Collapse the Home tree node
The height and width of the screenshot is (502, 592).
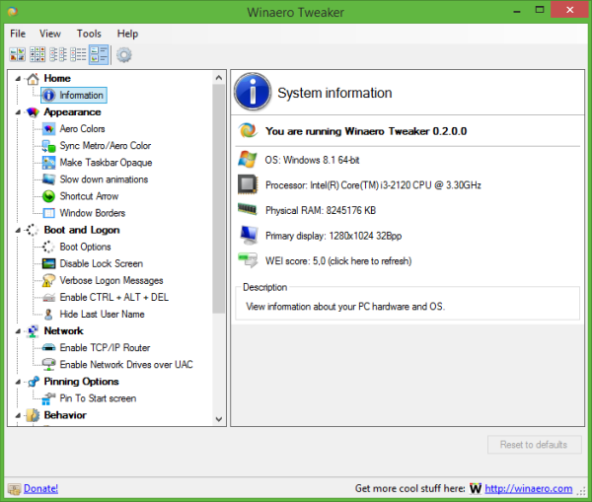click(x=18, y=79)
